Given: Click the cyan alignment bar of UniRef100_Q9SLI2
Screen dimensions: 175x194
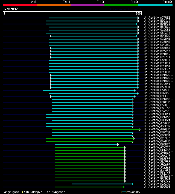Looking at the screenshot, I should coord(93,97).
